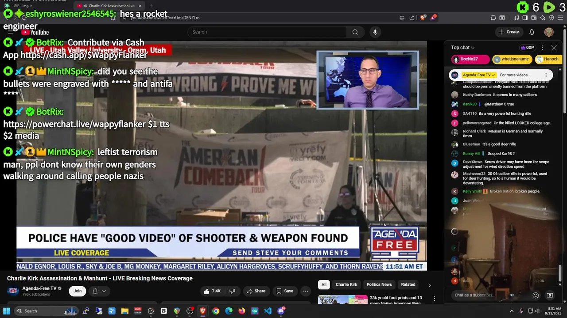Screen dimensions: 567x318
Task: Open Agenda-Free TV channel name link
Action: click(x=39, y=288)
